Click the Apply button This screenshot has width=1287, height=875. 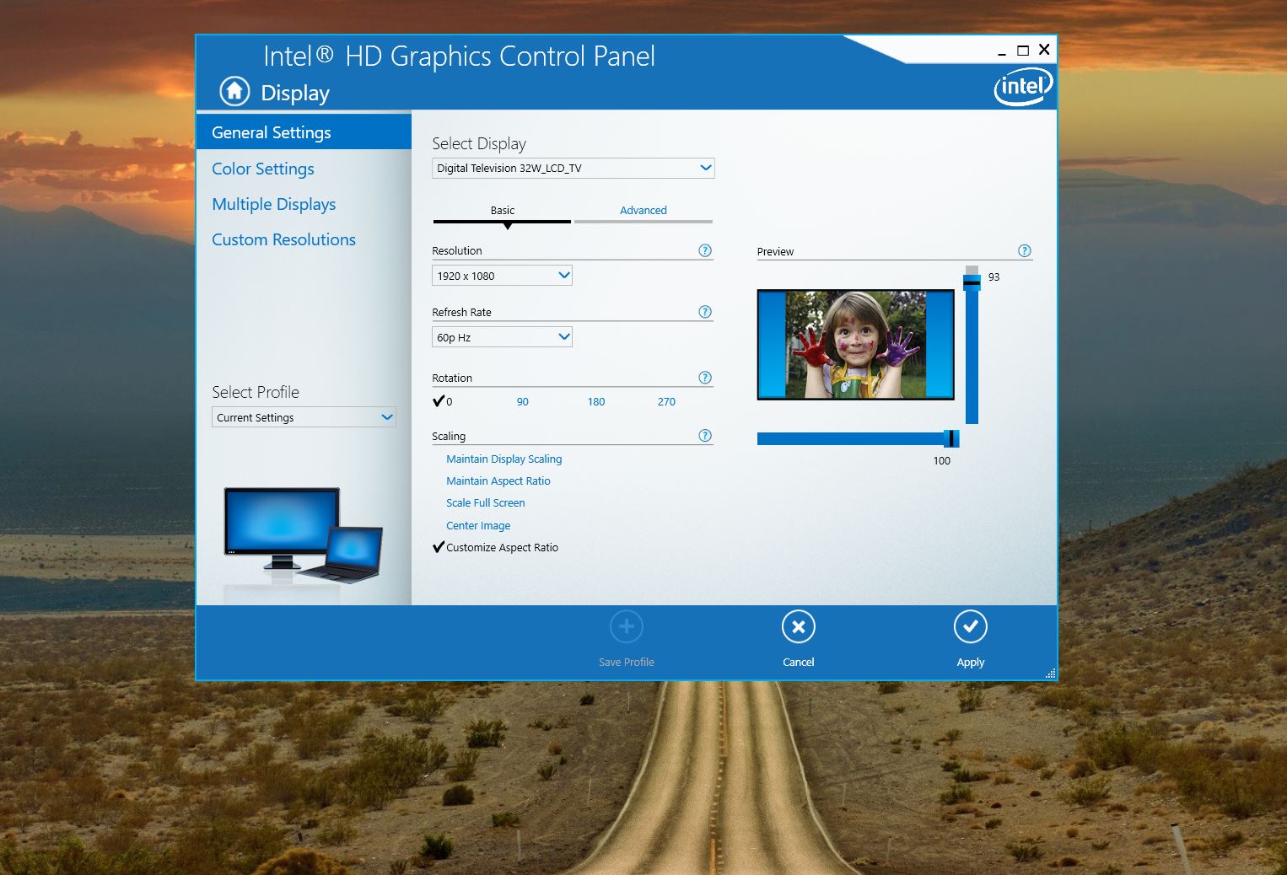[x=971, y=626]
